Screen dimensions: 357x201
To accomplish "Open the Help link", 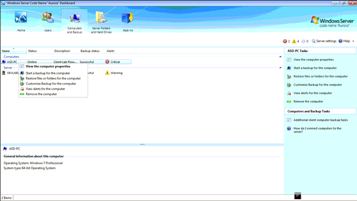I will 344,41.
